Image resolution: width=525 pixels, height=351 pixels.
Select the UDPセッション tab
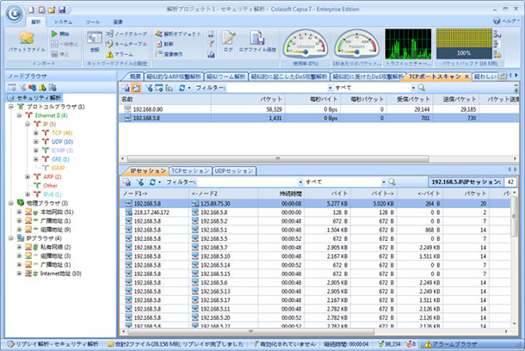[x=232, y=170]
